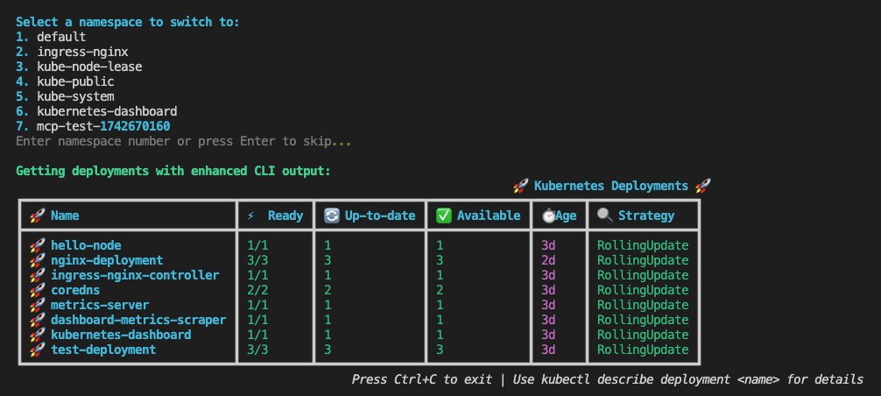Click the rocket icon beside ingress-nginx-controller
The width and height of the screenshot is (881, 396).
[x=37, y=275]
